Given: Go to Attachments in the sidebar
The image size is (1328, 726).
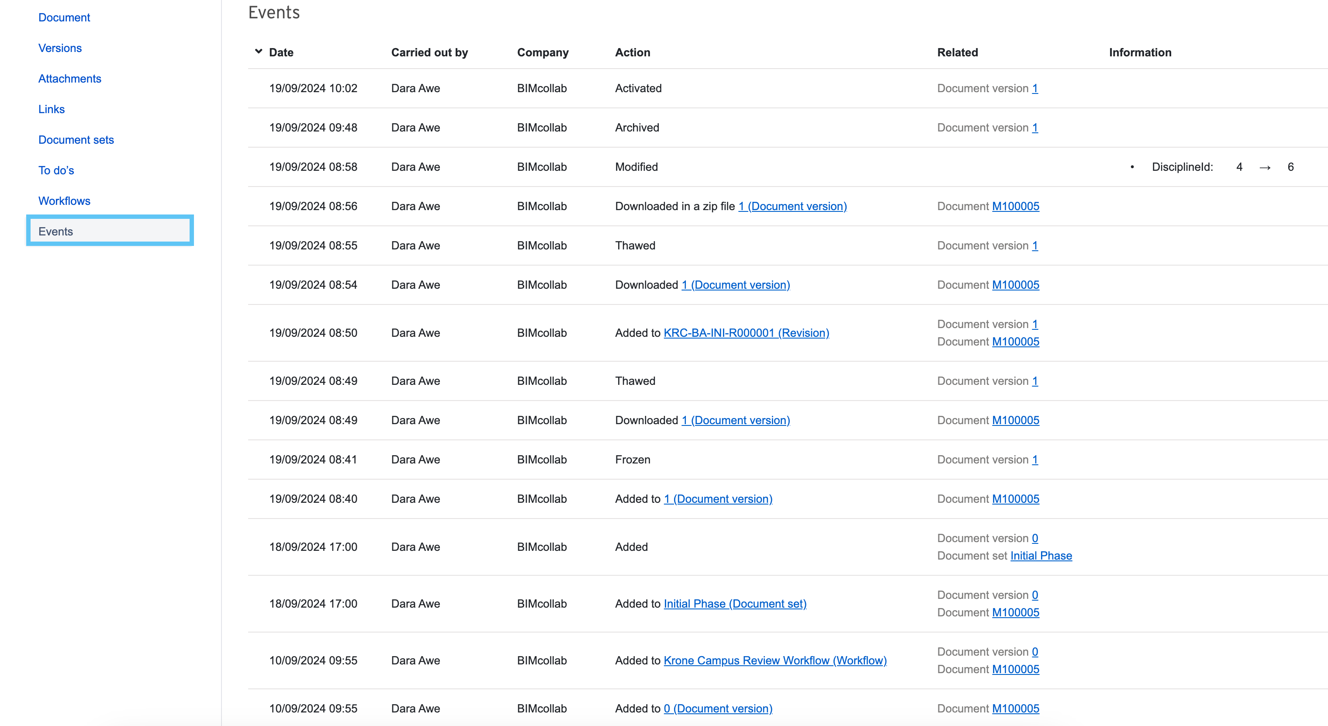Looking at the screenshot, I should coord(69,78).
